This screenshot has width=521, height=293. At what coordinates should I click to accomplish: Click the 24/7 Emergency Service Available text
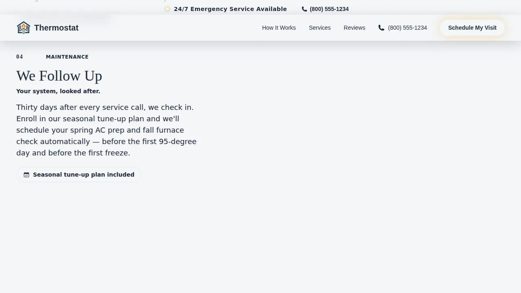coord(230,9)
